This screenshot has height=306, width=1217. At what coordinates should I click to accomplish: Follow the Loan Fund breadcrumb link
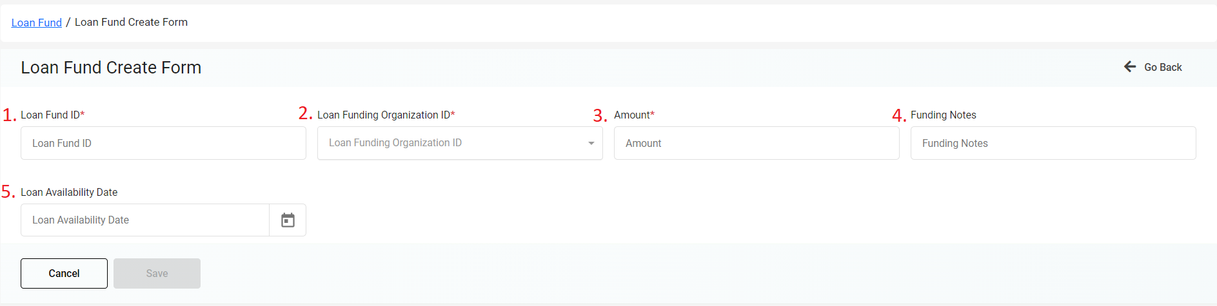[x=37, y=23]
